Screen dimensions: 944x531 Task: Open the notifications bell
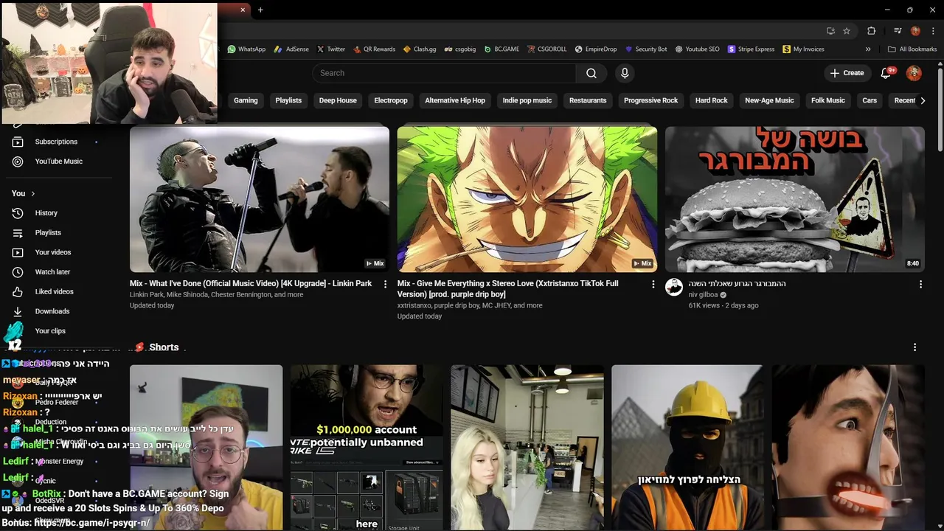(x=887, y=73)
